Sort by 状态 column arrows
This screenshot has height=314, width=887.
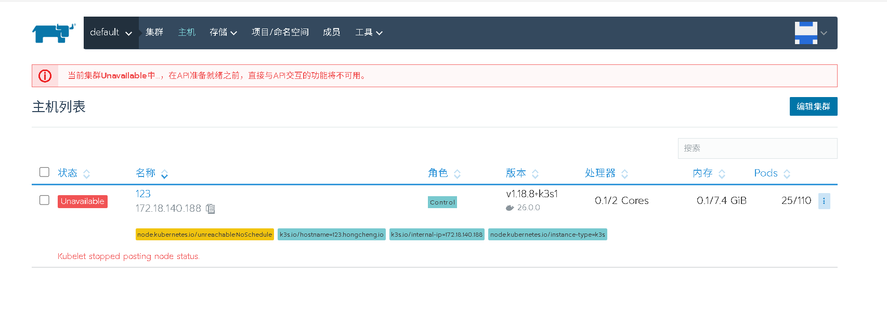pos(87,174)
